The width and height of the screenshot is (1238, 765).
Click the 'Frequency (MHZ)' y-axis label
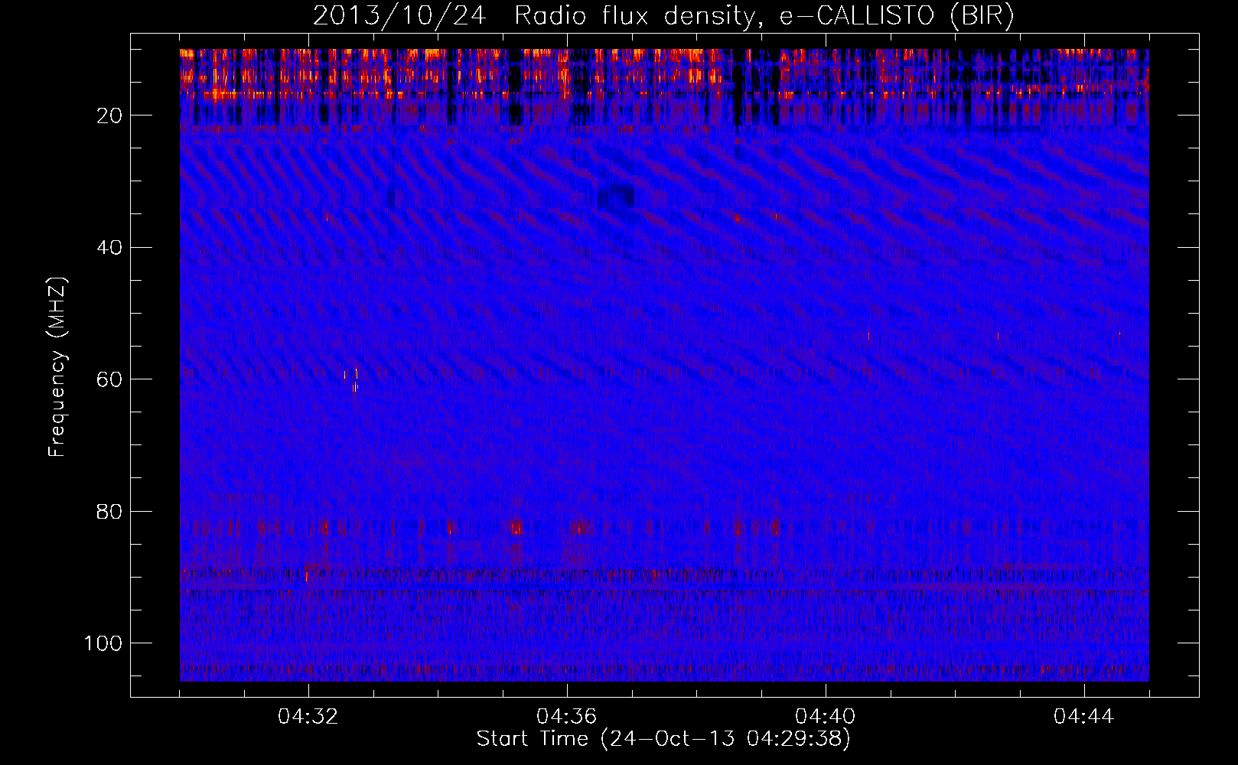point(57,367)
